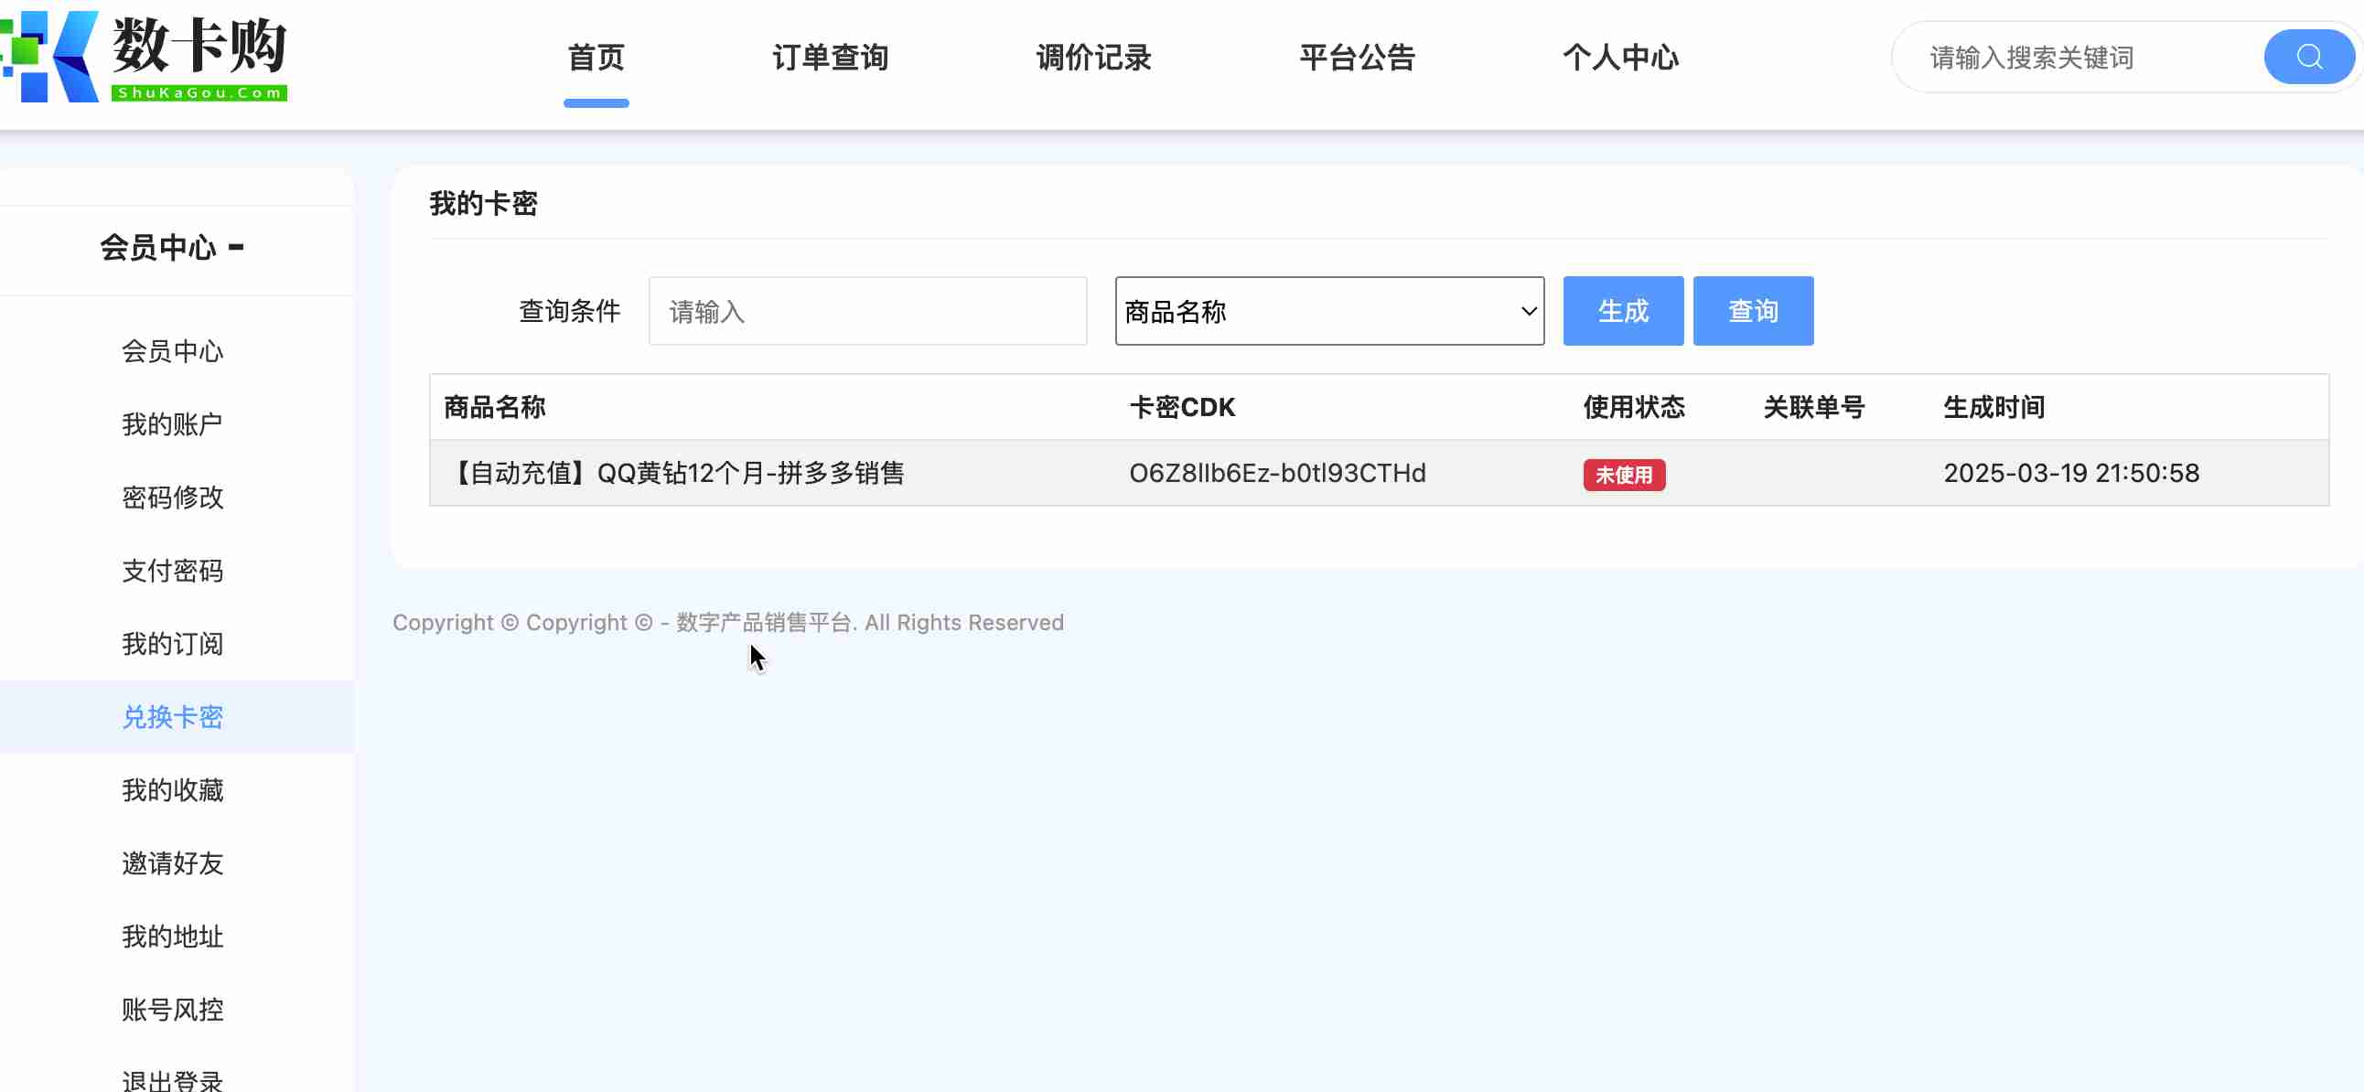Viewport: 2364px width, 1092px height.
Task: Open the 首页 nav tab
Action: coord(596,58)
